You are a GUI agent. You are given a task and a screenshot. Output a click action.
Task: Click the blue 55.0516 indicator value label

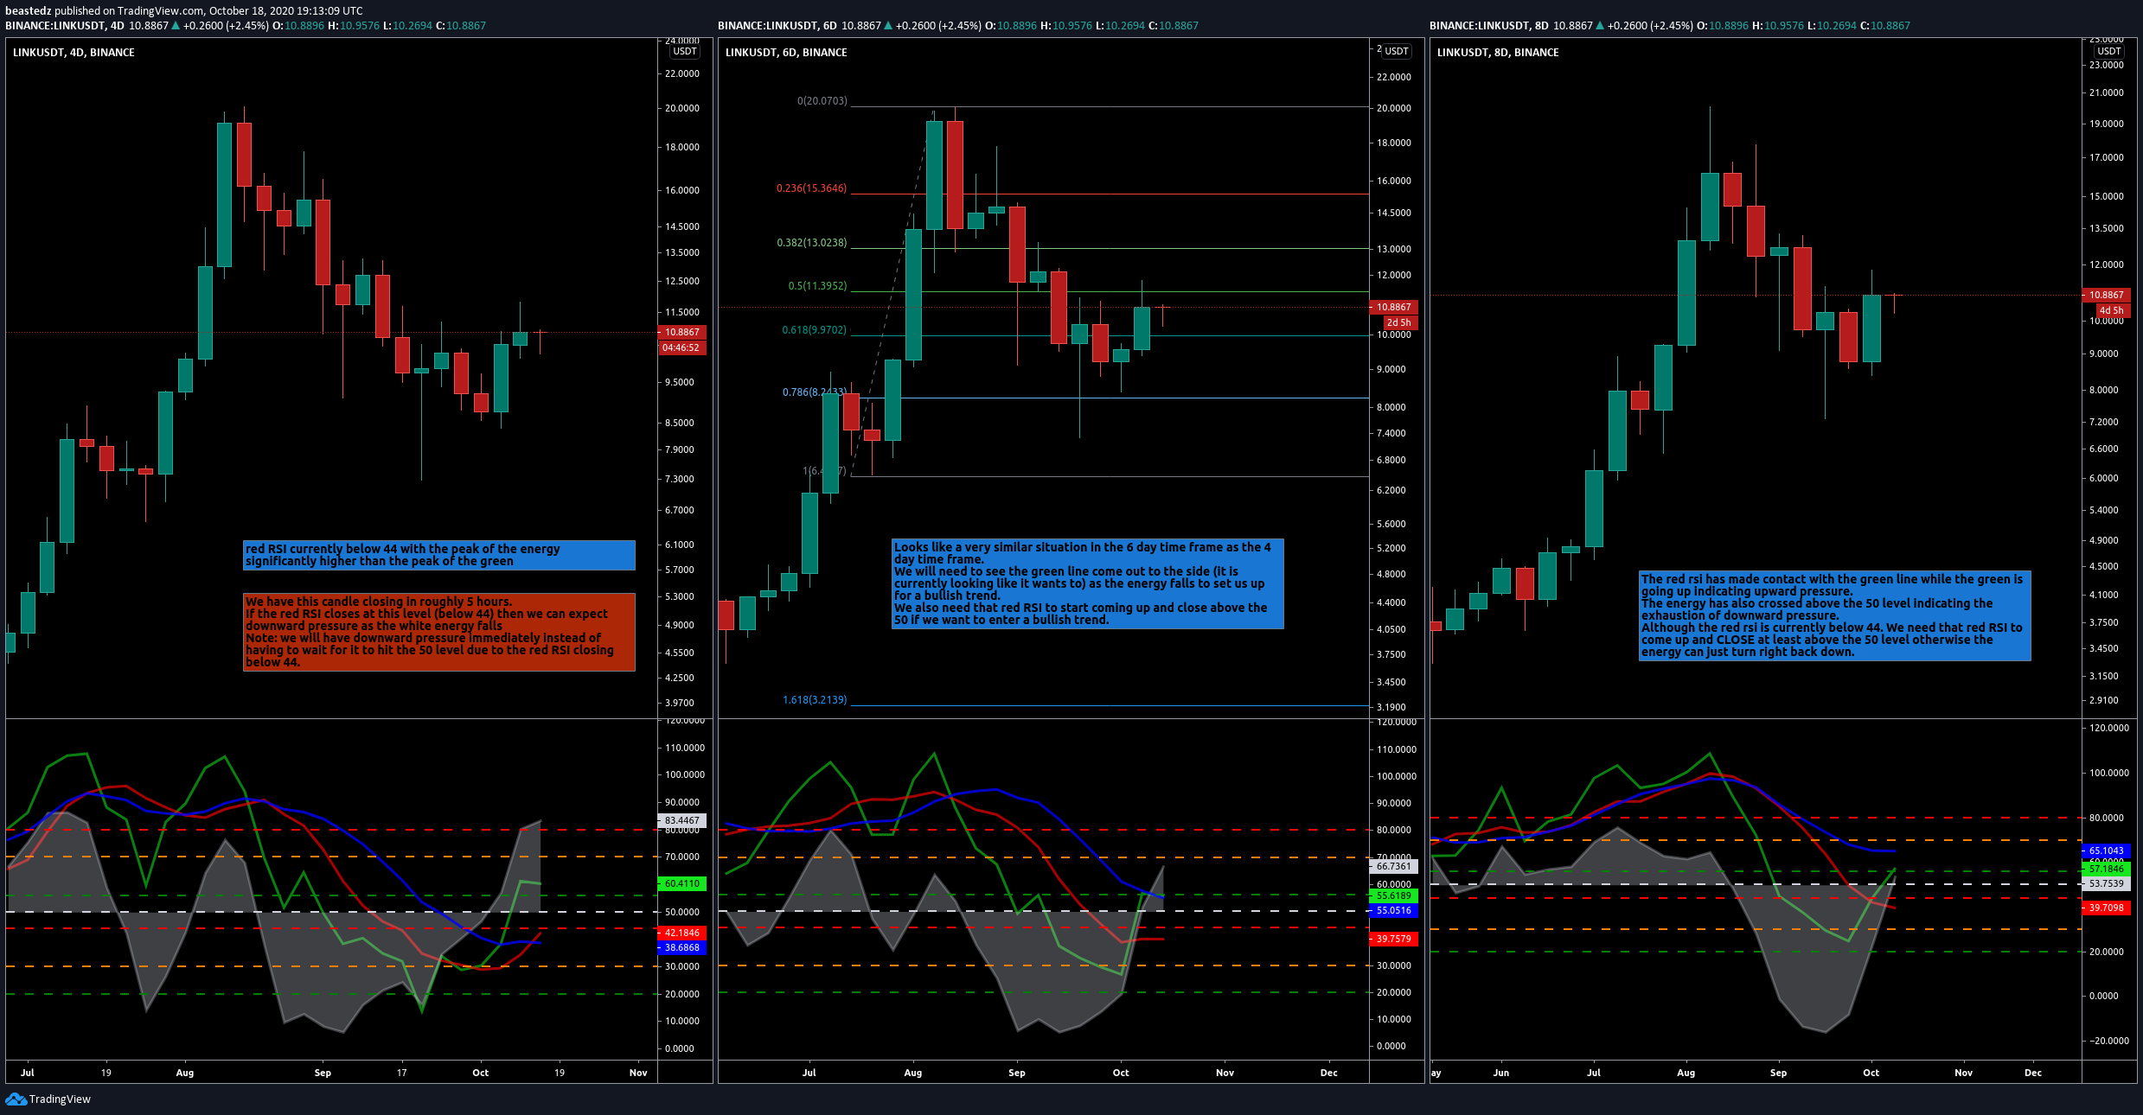[1394, 910]
